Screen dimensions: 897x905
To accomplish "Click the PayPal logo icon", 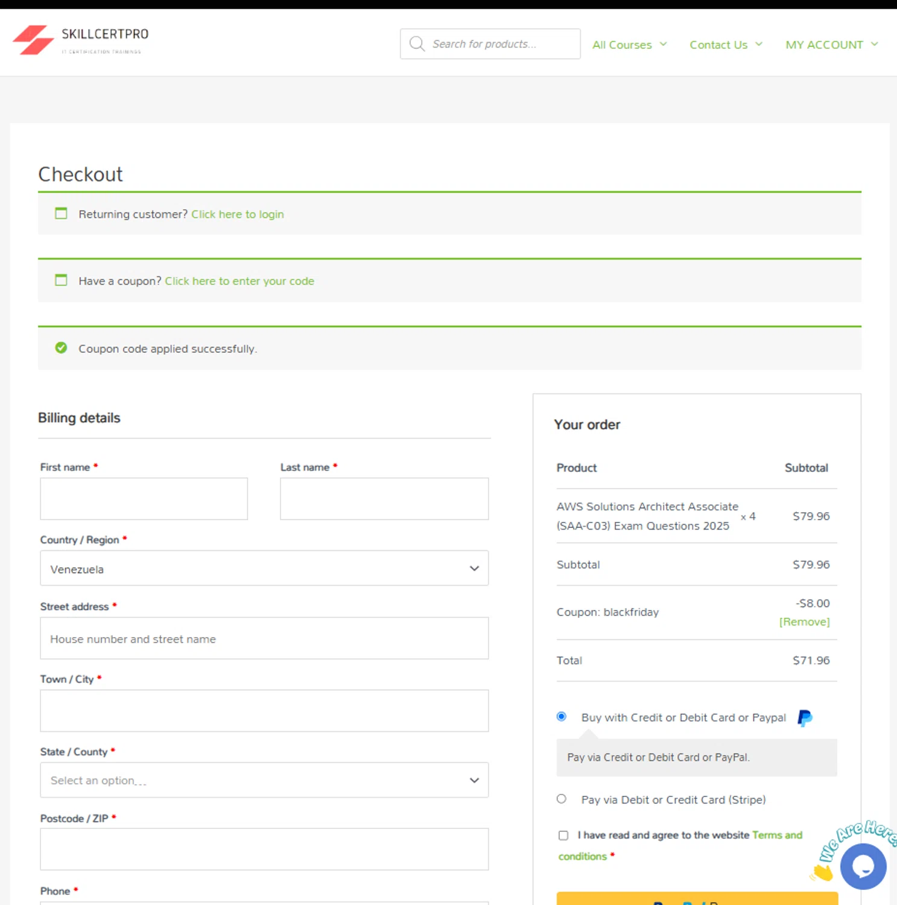I will click(805, 718).
